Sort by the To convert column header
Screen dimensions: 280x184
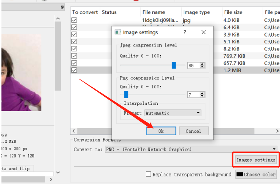(x=85, y=12)
